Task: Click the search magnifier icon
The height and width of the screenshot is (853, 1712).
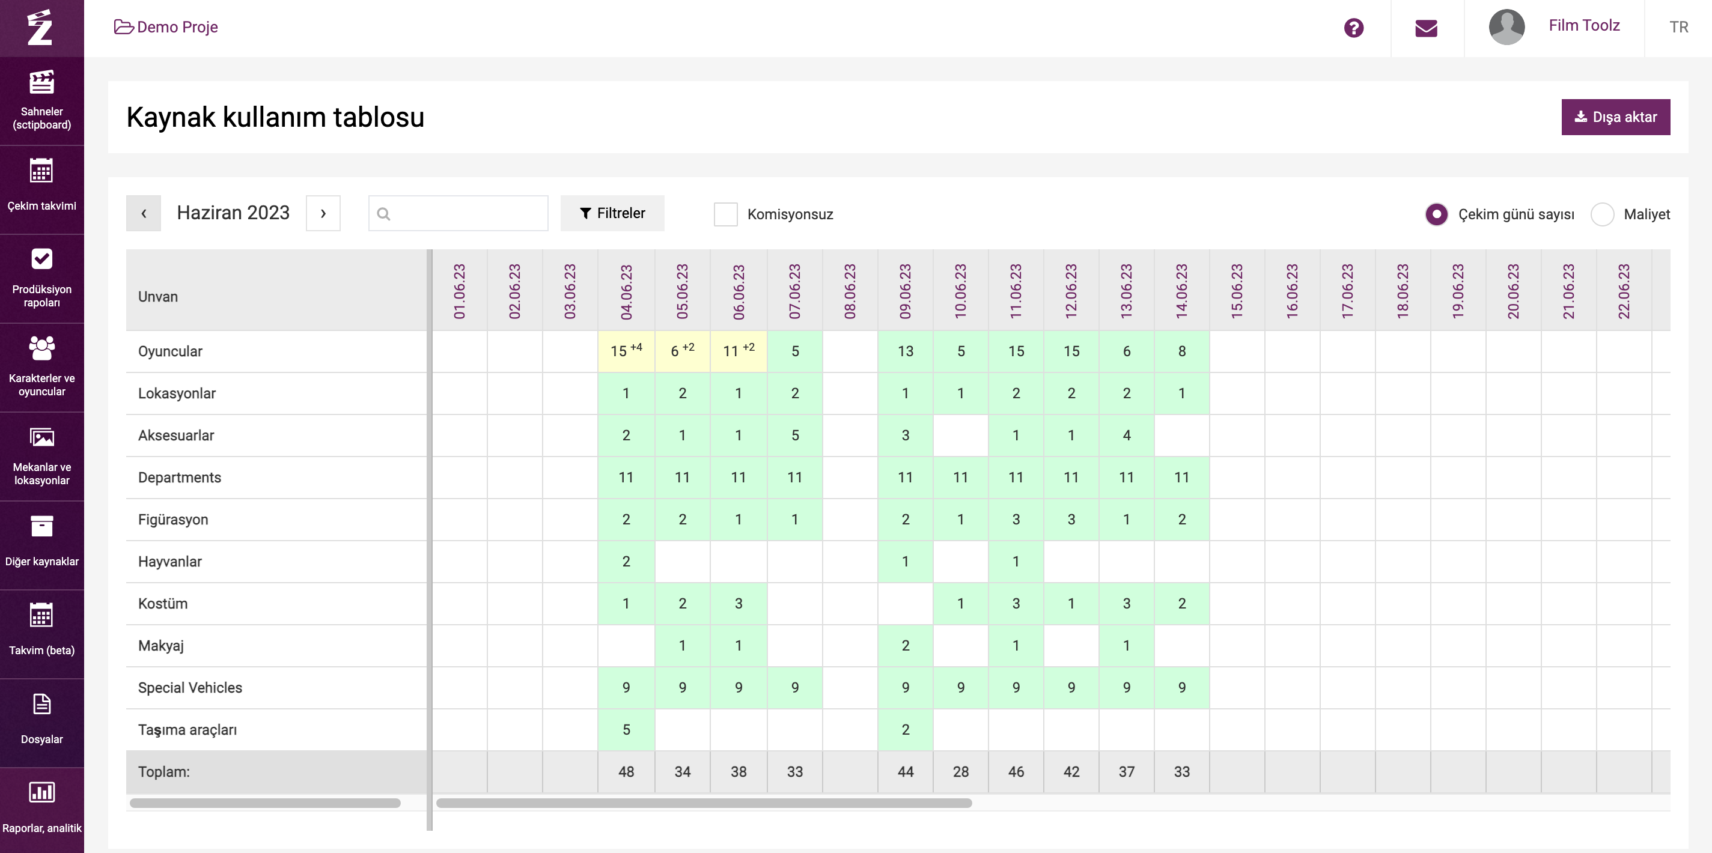Action: (x=383, y=214)
